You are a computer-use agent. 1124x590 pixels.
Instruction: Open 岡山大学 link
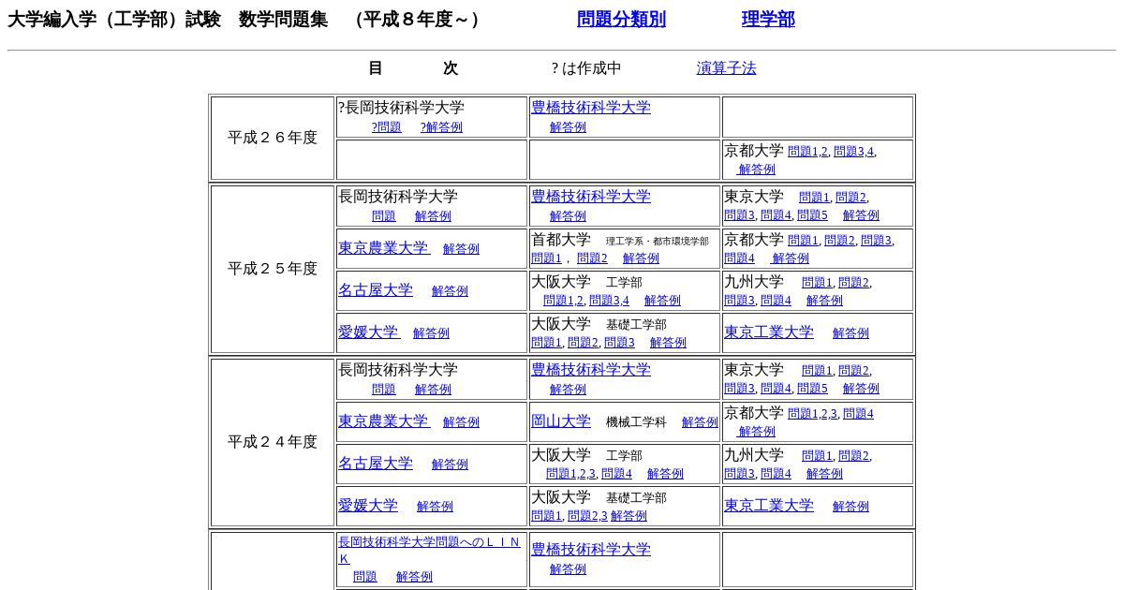[x=561, y=421]
